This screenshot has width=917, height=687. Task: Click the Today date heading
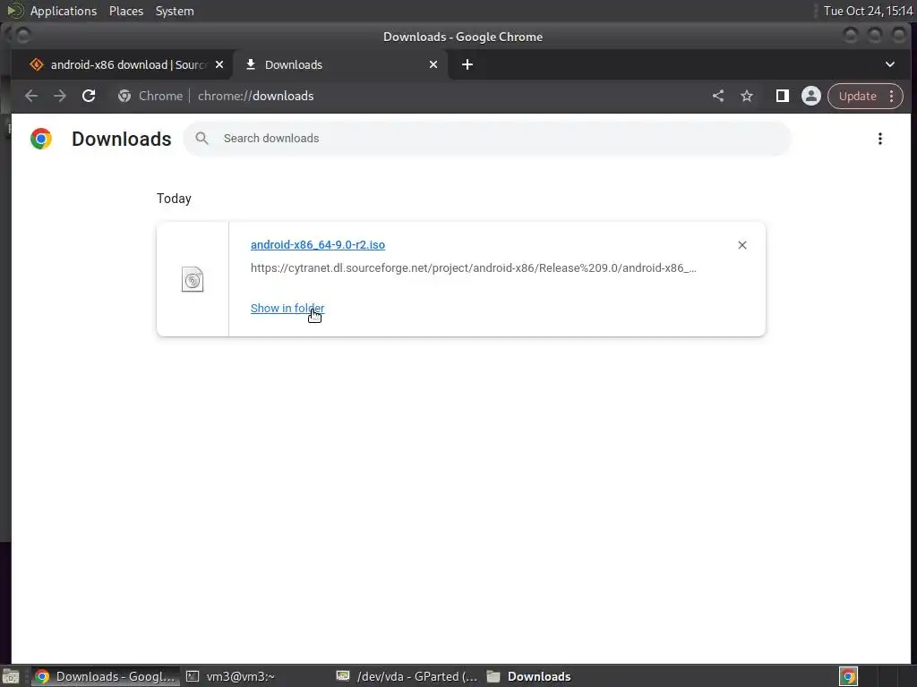(174, 199)
